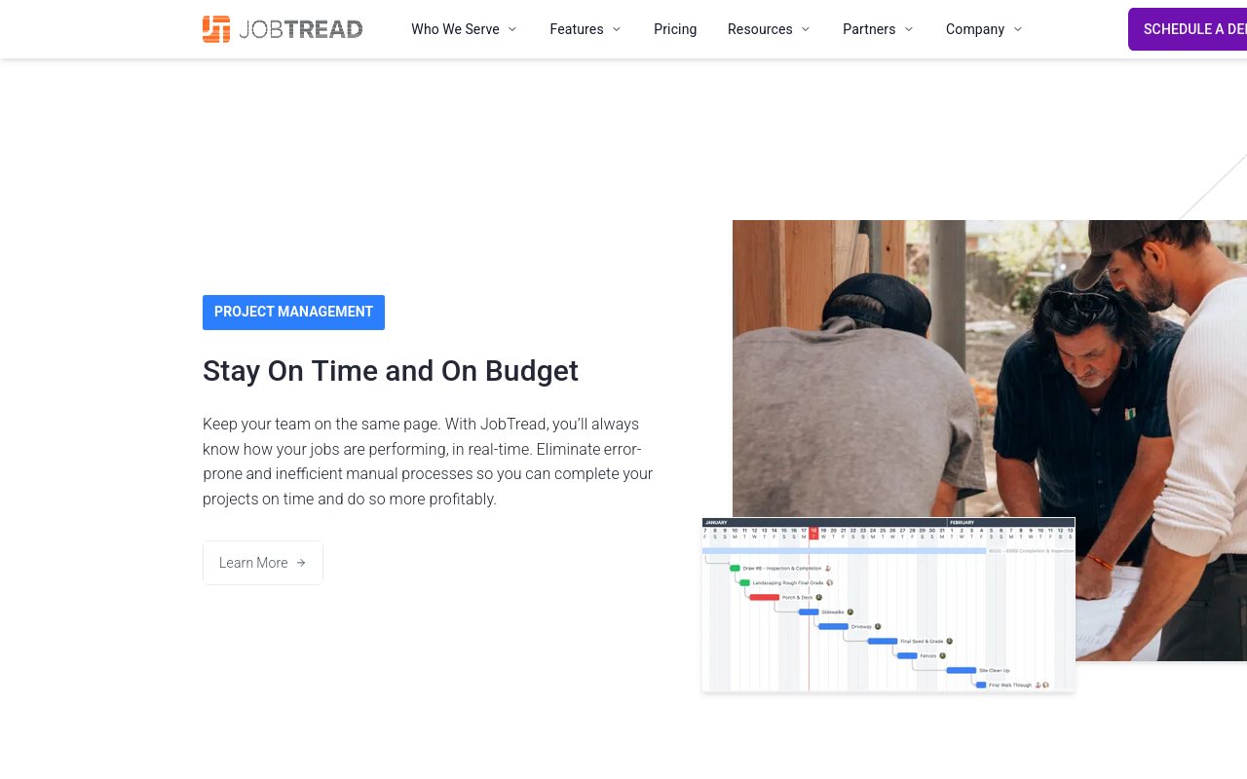Screen dimensions: 1247x779
Task: Expand the Who We Serve chevron
Action: [512, 29]
